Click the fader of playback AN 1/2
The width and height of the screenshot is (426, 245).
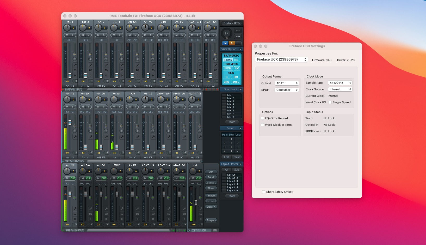pos(70,122)
